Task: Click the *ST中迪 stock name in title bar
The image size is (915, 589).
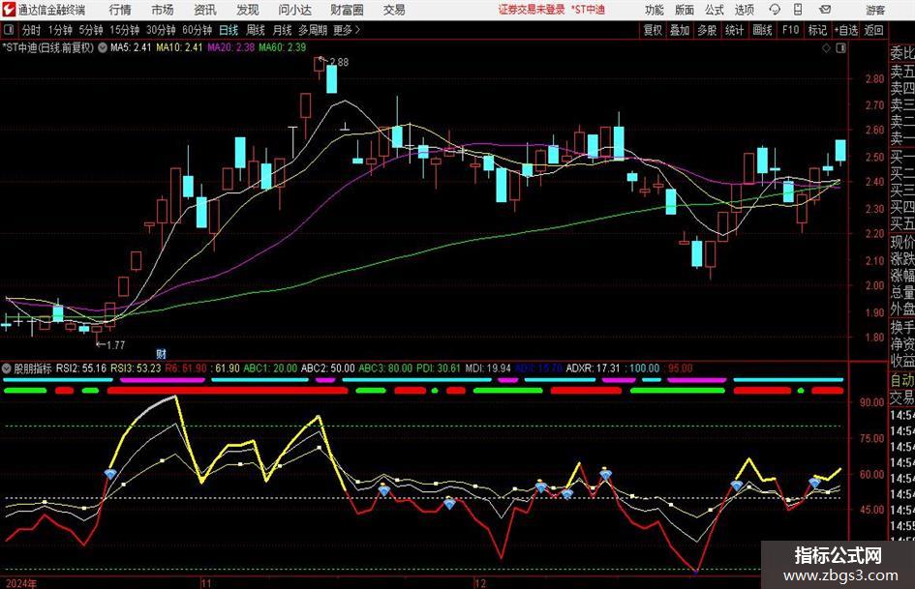Action: coord(588,10)
